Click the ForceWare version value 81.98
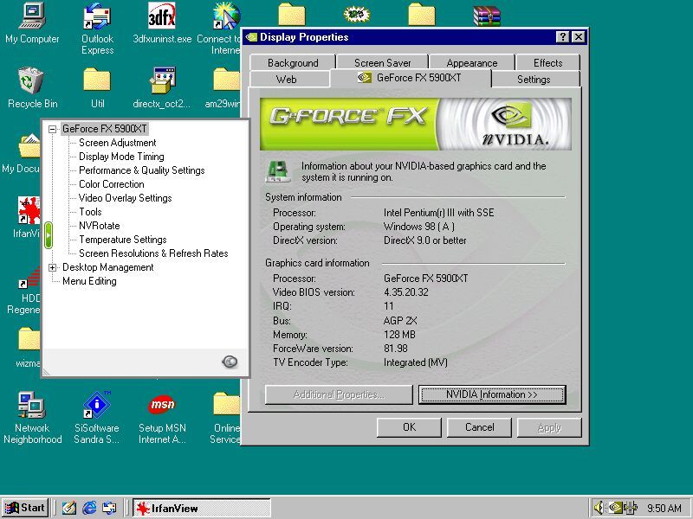 point(396,349)
